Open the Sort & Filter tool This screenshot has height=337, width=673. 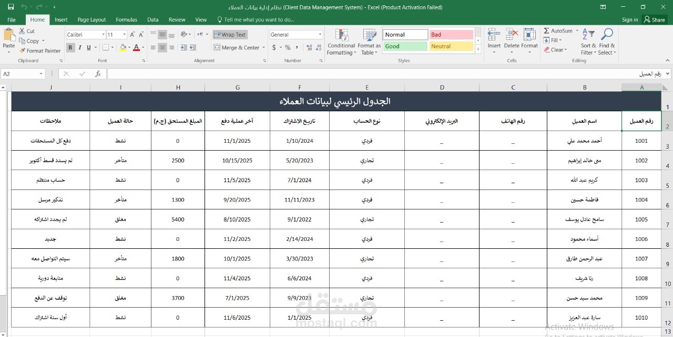pyautogui.click(x=588, y=42)
